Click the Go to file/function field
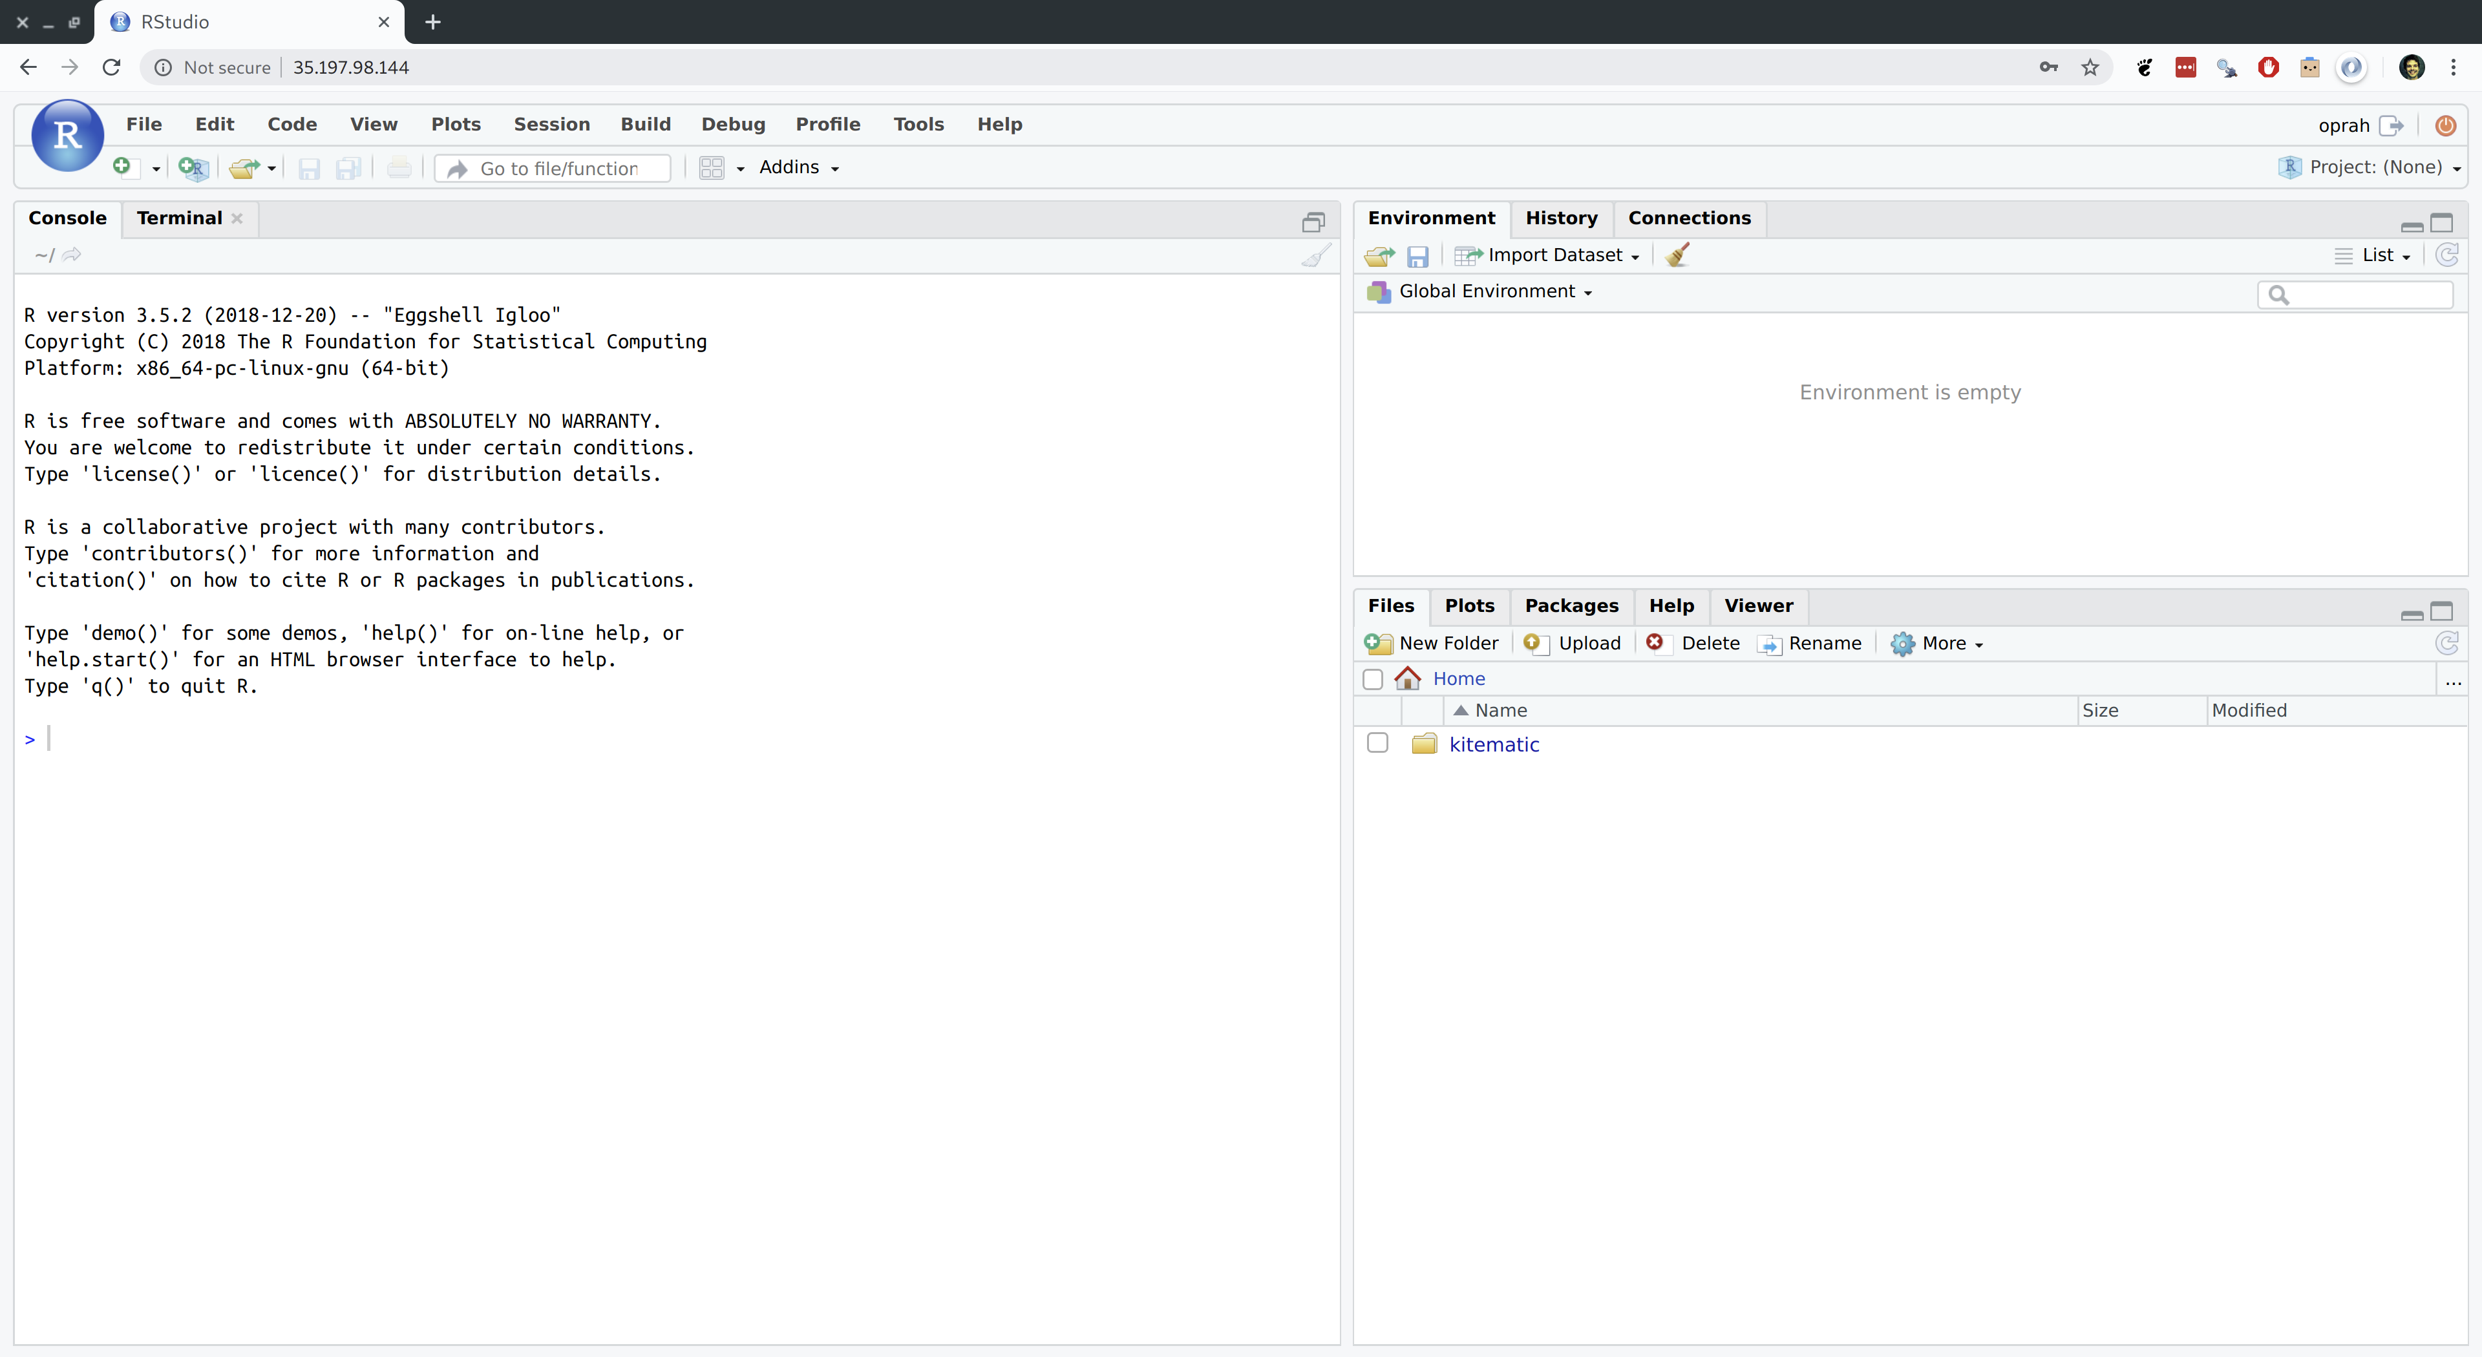 point(553,169)
